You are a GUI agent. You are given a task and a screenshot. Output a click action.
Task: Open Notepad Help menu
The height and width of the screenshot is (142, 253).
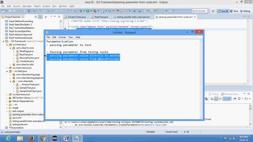pos(78,37)
